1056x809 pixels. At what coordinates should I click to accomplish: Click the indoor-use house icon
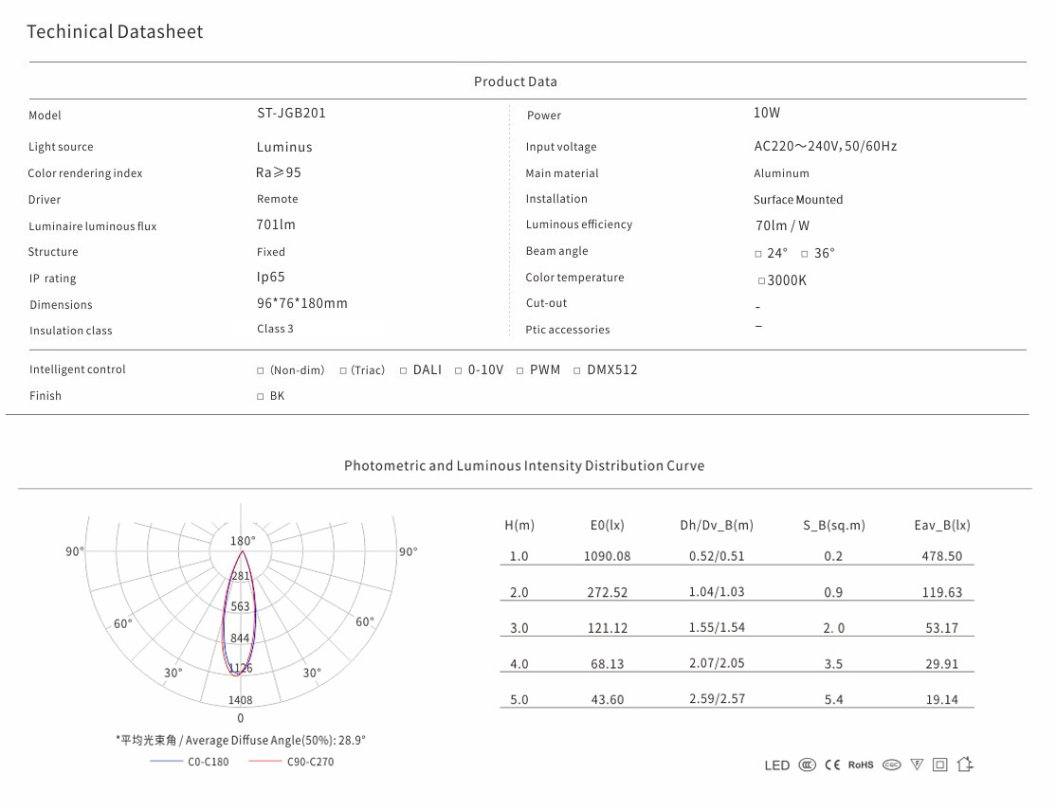point(965,764)
